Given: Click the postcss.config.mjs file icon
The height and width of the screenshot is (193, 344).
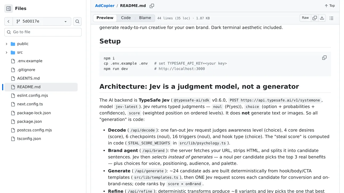Looking at the screenshot, I should pos(13,130).
